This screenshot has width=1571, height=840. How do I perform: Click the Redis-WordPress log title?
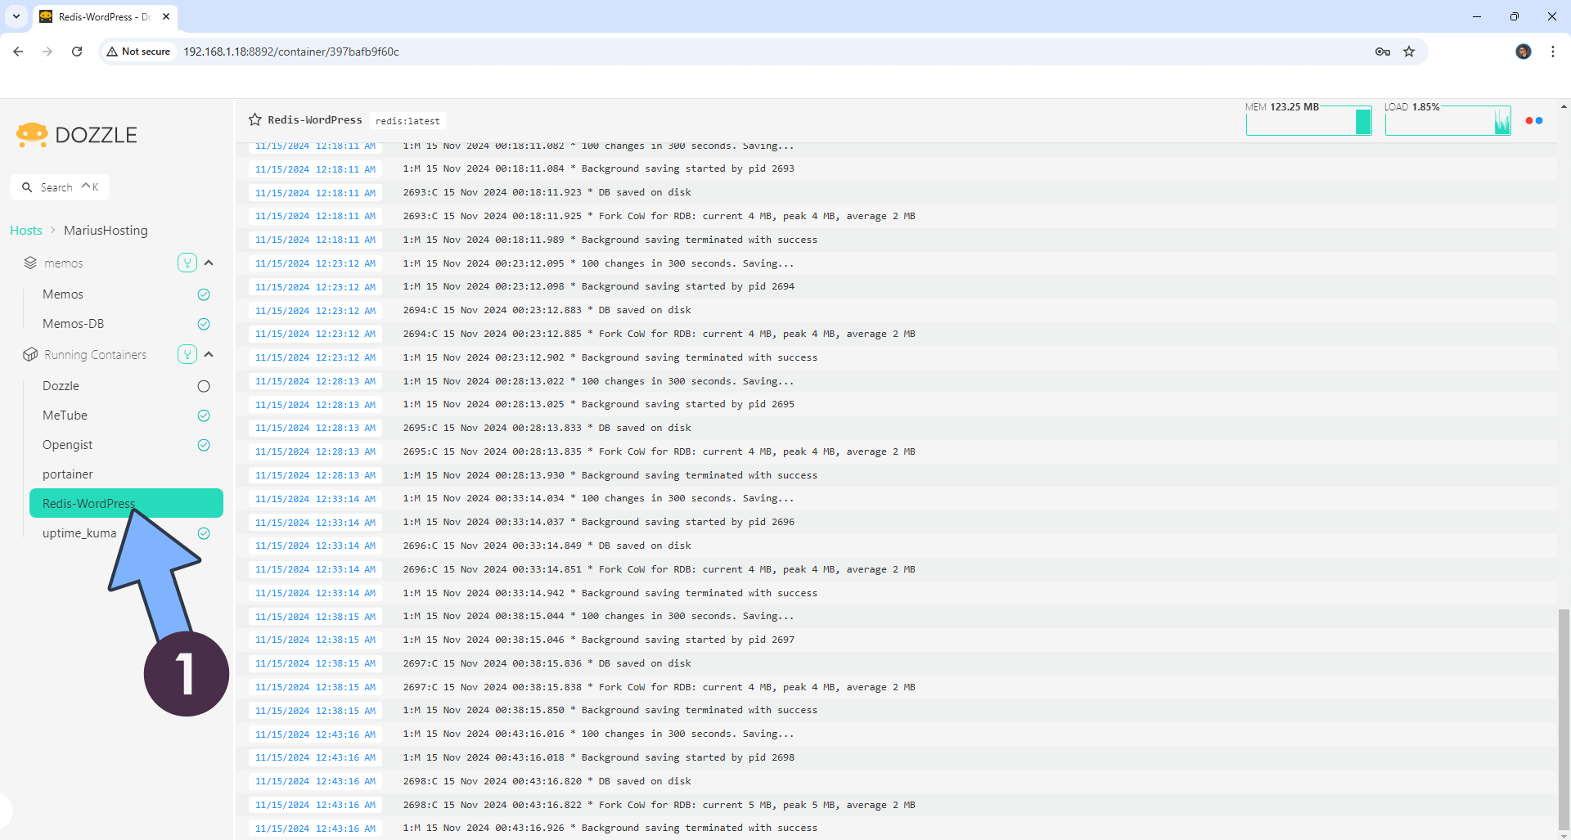315,119
